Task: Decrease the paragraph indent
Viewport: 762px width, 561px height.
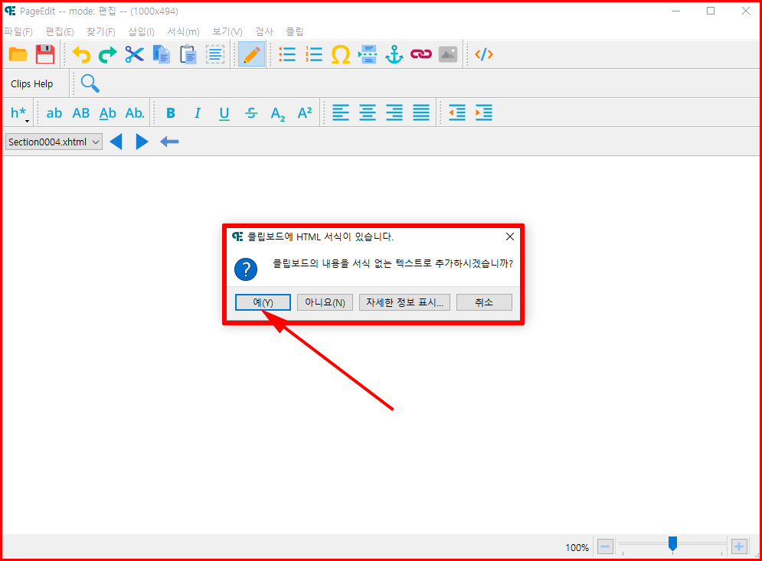Action: coord(457,113)
